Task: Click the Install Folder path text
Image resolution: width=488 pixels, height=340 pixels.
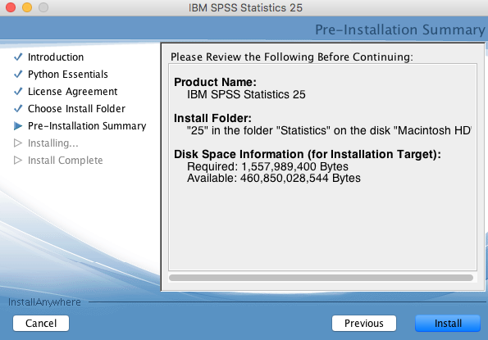Action: (x=329, y=130)
